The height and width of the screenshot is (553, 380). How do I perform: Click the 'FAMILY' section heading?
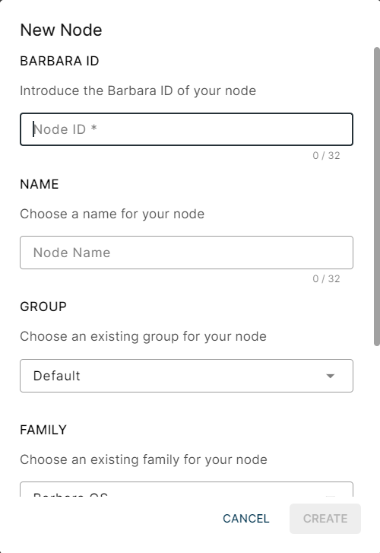click(x=43, y=430)
